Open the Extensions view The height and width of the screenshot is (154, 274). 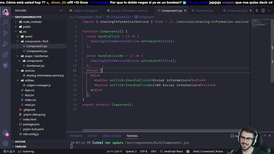pos(6,55)
